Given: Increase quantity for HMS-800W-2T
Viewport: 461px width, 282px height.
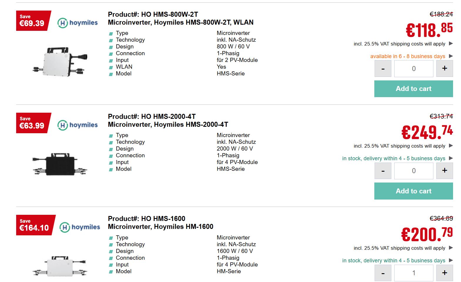Looking at the screenshot, I should point(444,69).
